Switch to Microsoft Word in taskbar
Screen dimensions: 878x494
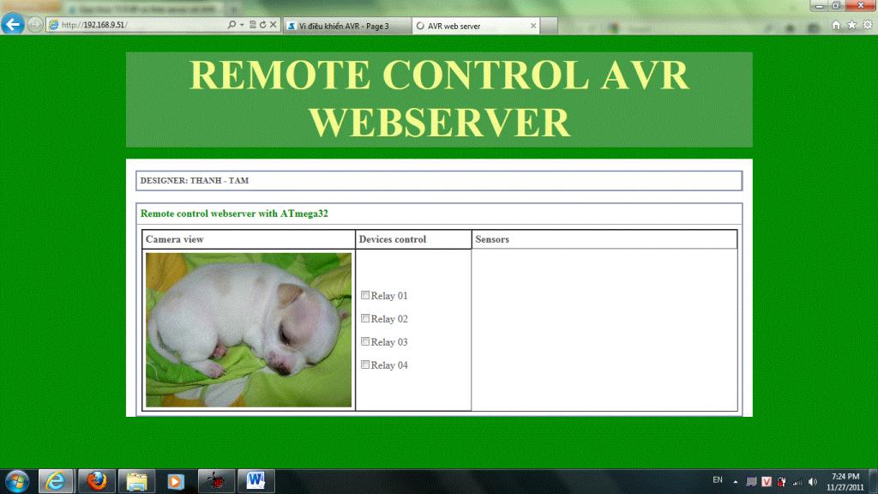pyautogui.click(x=256, y=481)
